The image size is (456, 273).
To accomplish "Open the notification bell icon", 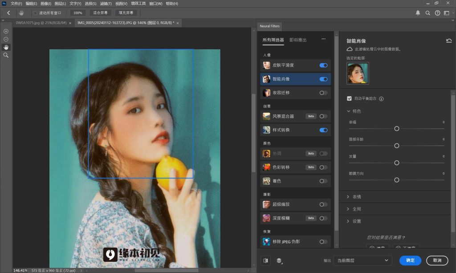I will [x=418, y=13].
